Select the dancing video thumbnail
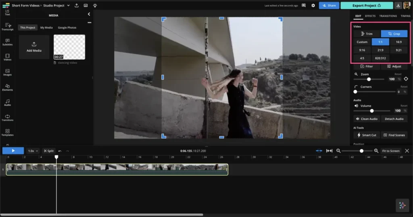 click(x=69, y=47)
